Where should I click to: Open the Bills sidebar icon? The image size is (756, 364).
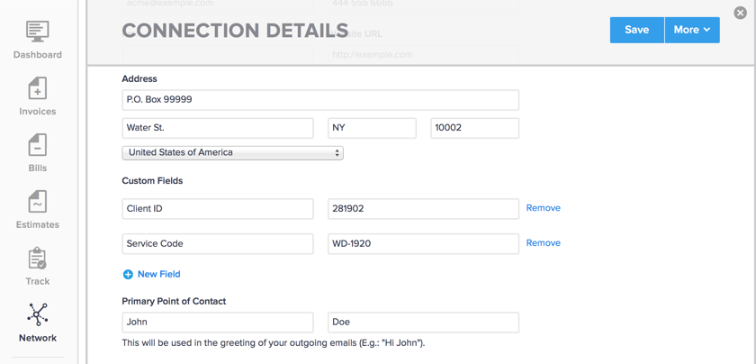coord(38,145)
